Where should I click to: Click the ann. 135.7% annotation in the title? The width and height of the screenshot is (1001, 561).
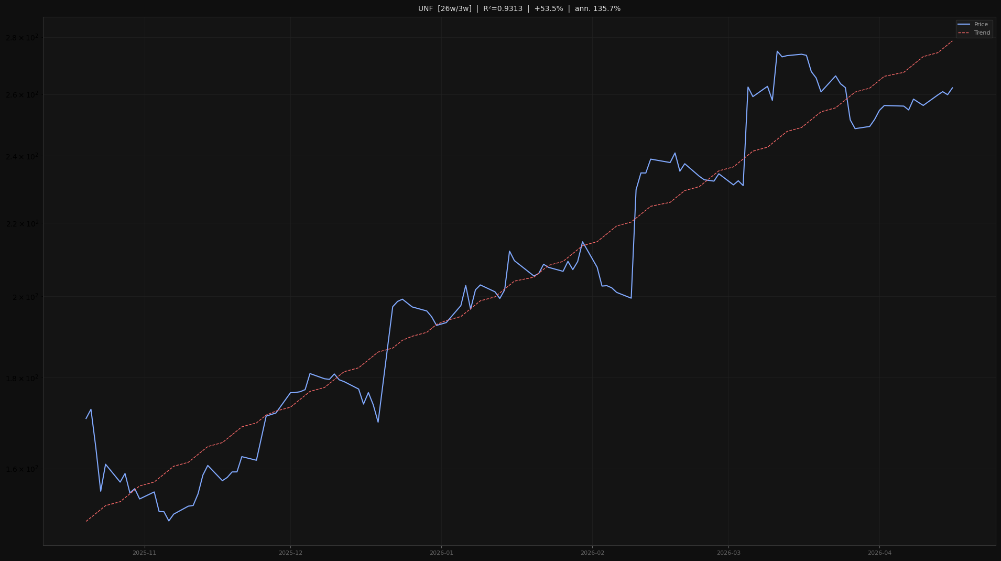pyautogui.click(x=597, y=8)
